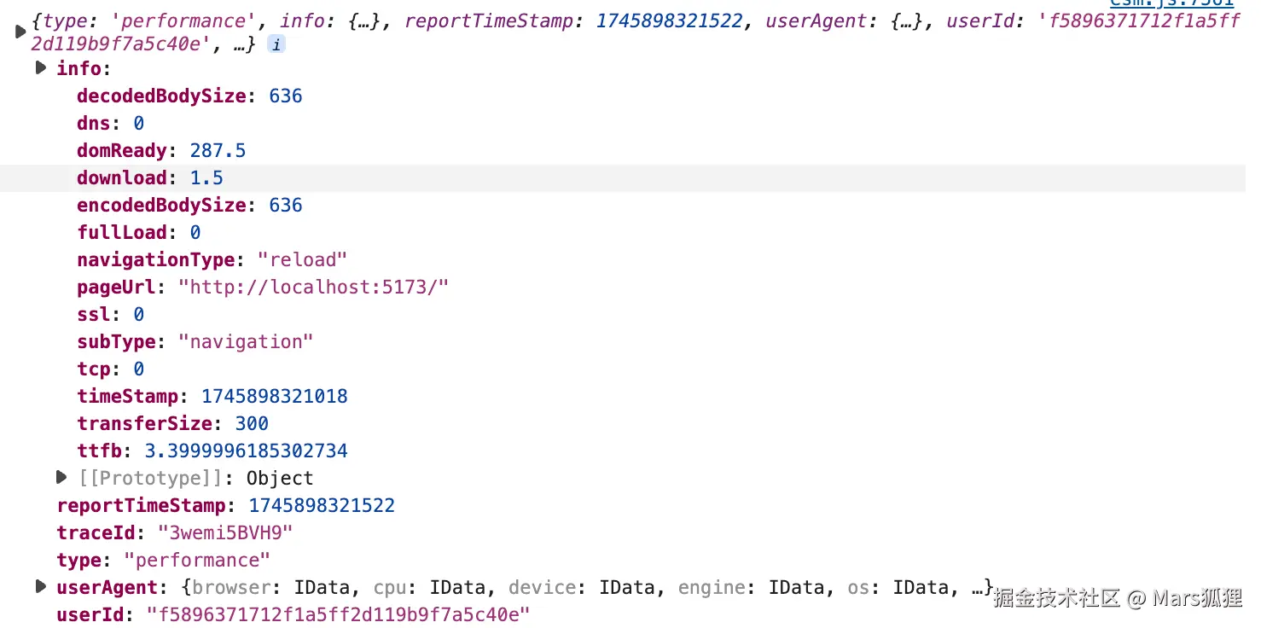This screenshot has width=1261, height=628.
Task: Select the navigationType reload value
Action: (303, 259)
